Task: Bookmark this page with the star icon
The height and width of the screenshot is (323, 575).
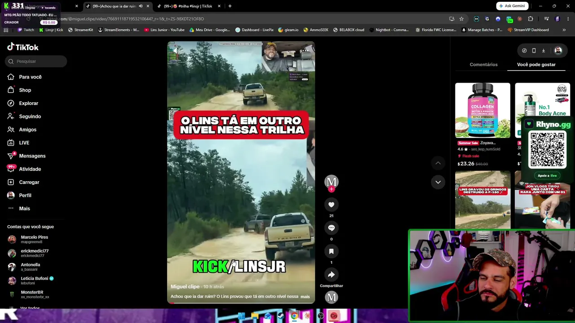Action: coord(461,19)
